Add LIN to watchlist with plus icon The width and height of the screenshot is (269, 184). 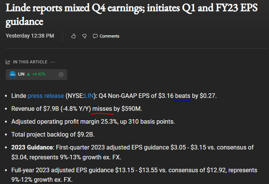click(x=61, y=74)
